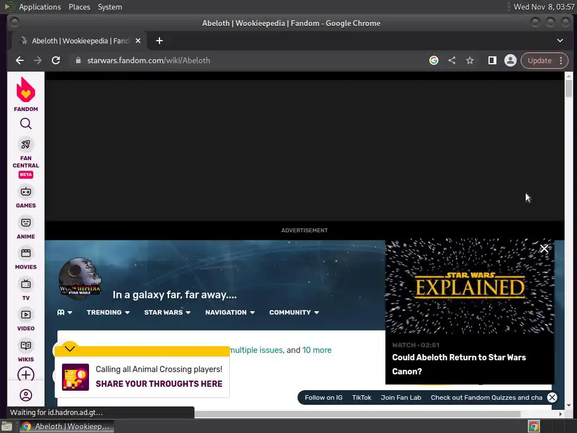The width and height of the screenshot is (577, 433).
Task: Reload the Abeloth page
Action: point(56,60)
